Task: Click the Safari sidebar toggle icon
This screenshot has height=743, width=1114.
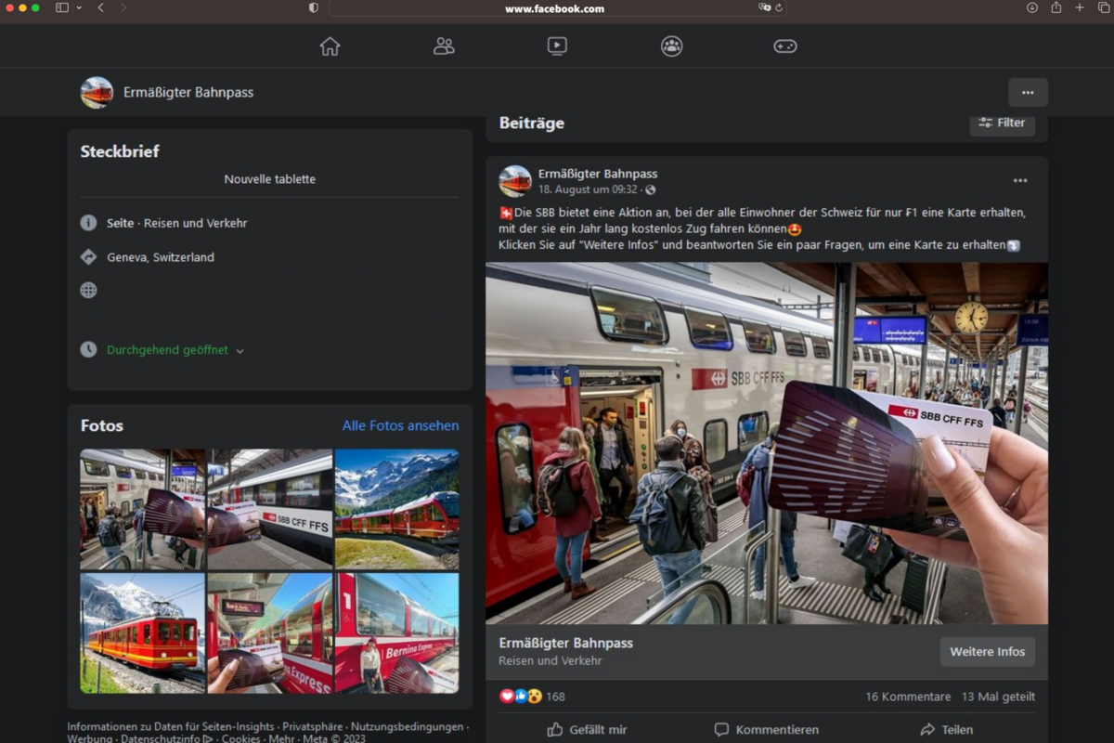Action: coord(62,7)
